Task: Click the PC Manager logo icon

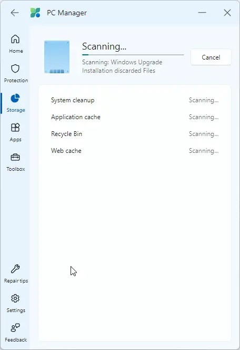Action: (x=35, y=13)
